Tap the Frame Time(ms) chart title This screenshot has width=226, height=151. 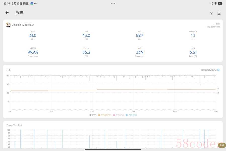click(14, 125)
